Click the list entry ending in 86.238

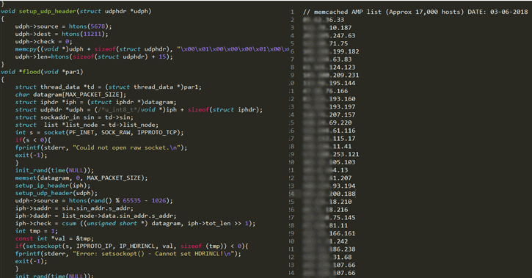click(329, 249)
